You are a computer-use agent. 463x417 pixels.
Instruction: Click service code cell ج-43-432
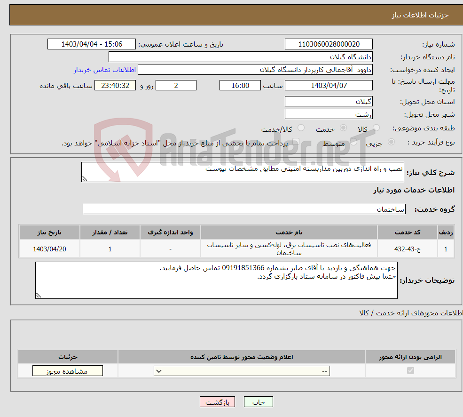coord(407,249)
